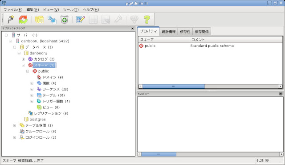Viewport: 285px width, 165px height.
Task: Refresh the selected object with the arrows icon
Action: (23, 20)
